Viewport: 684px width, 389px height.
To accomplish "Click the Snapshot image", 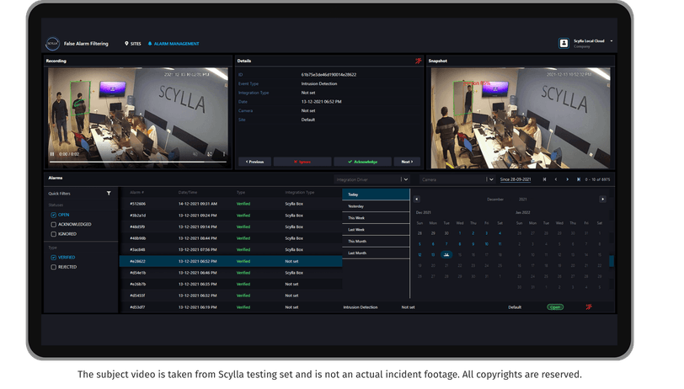I will [521, 118].
